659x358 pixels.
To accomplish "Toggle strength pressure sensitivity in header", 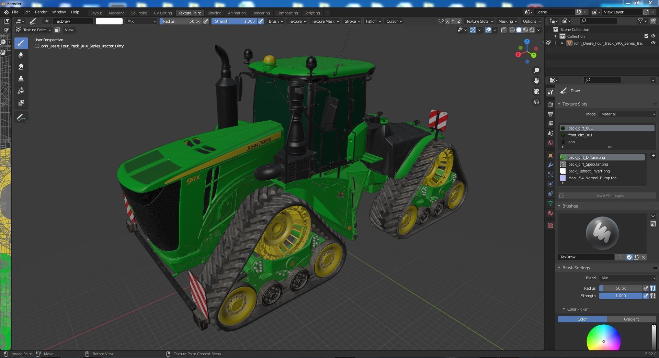I will pyautogui.click(x=261, y=21).
